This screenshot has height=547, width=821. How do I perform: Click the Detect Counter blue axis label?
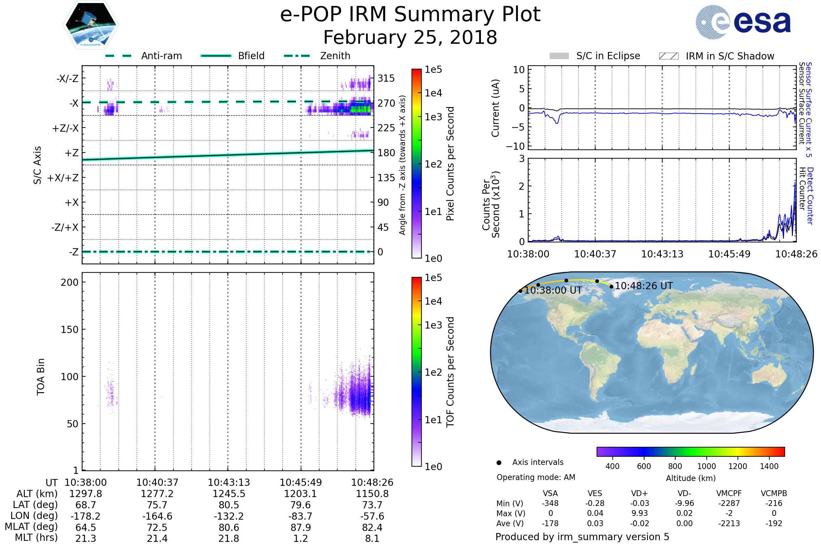pyautogui.click(x=810, y=196)
